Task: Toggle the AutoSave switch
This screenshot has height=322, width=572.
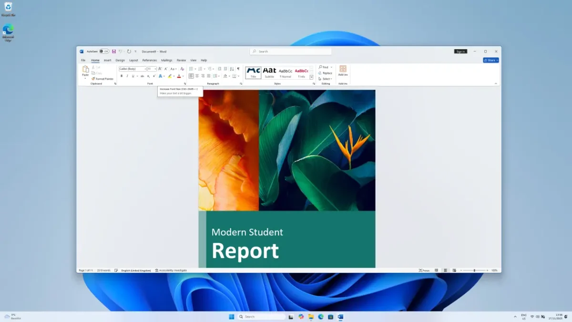Action: [104, 52]
